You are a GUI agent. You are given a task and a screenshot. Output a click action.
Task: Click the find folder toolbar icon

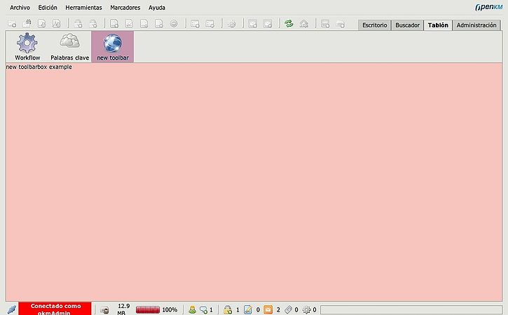pos(27,23)
